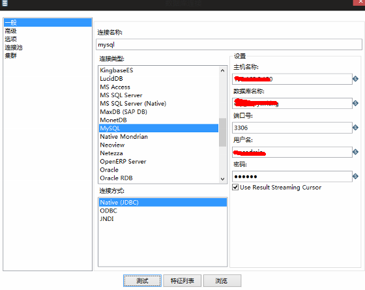Click up arrow of connection type scrollbar
The height and width of the screenshot is (290, 365).
click(x=222, y=70)
